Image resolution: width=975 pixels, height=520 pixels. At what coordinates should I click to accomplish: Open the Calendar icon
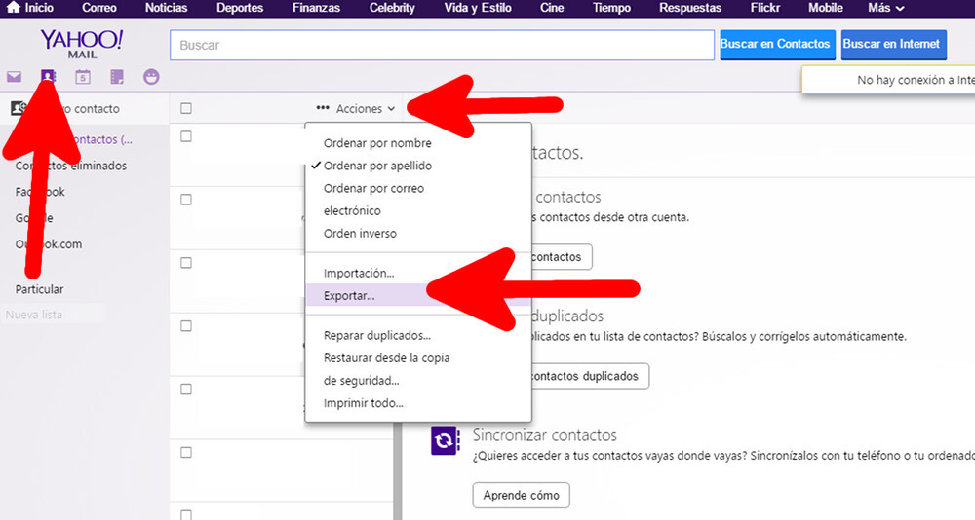(83, 77)
